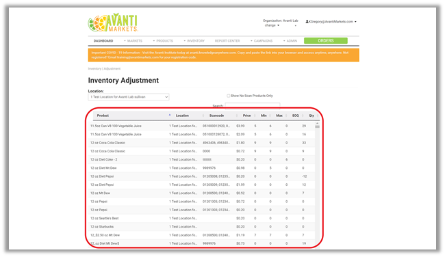Click the Avanti Markets logo
Viewport: 445px width, 257px height.
113,23
